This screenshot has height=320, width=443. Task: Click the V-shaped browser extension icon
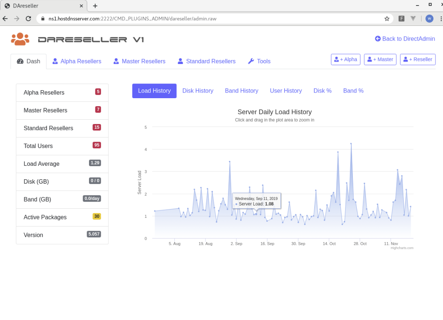413,19
